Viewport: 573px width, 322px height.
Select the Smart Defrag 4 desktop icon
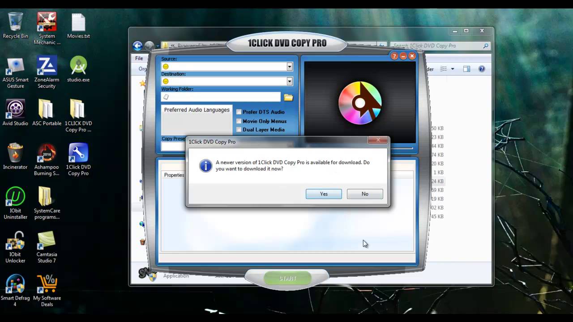(x=15, y=291)
